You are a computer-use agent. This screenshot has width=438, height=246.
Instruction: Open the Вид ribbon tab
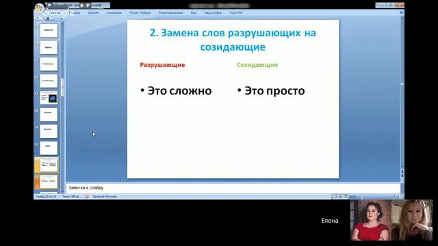coord(194,13)
